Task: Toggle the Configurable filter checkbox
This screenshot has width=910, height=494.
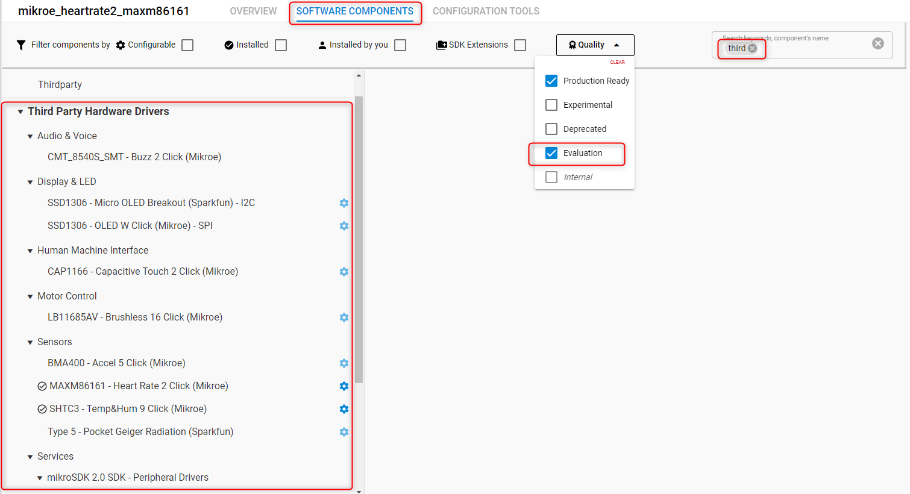Action: (187, 45)
